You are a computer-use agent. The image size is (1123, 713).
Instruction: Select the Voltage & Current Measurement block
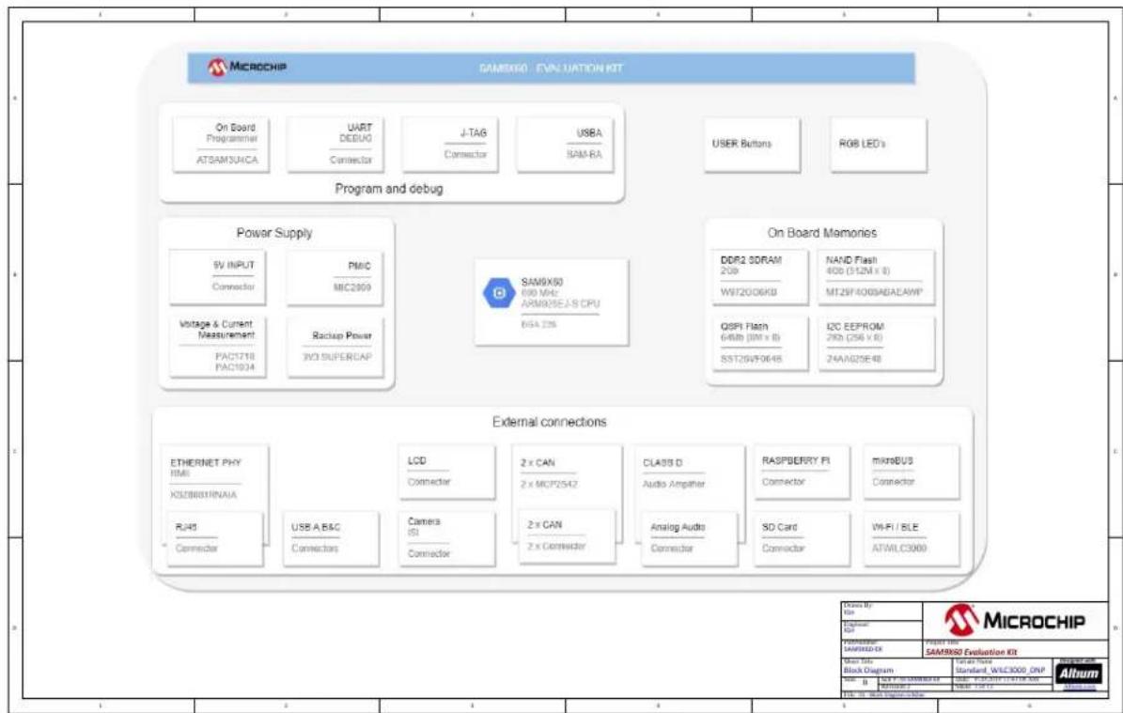coord(217,347)
